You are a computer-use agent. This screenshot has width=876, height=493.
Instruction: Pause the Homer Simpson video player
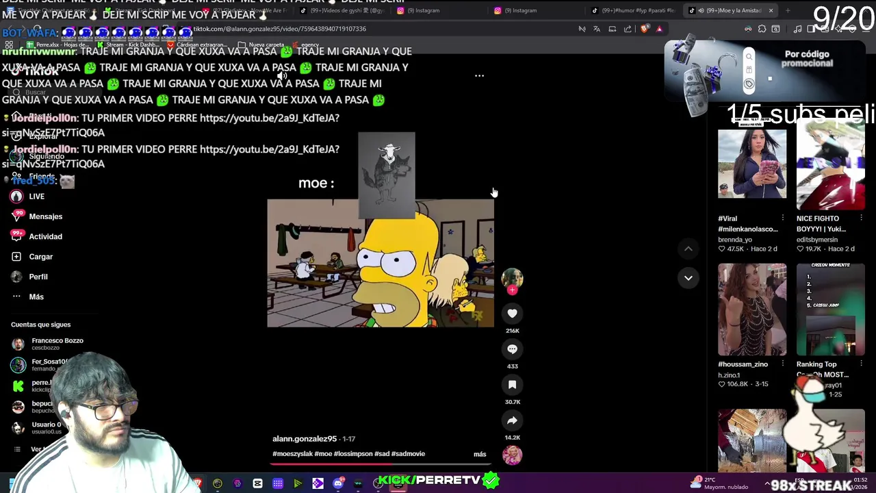381,263
